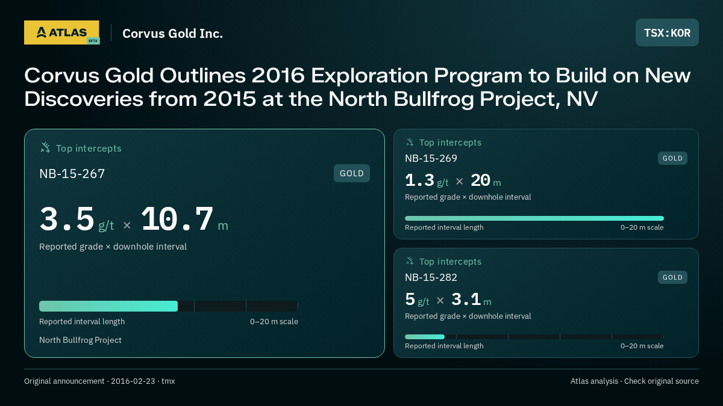The image size is (723, 406).
Task: Click the drill icon in NB-15-282 card
Action: coord(410,261)
